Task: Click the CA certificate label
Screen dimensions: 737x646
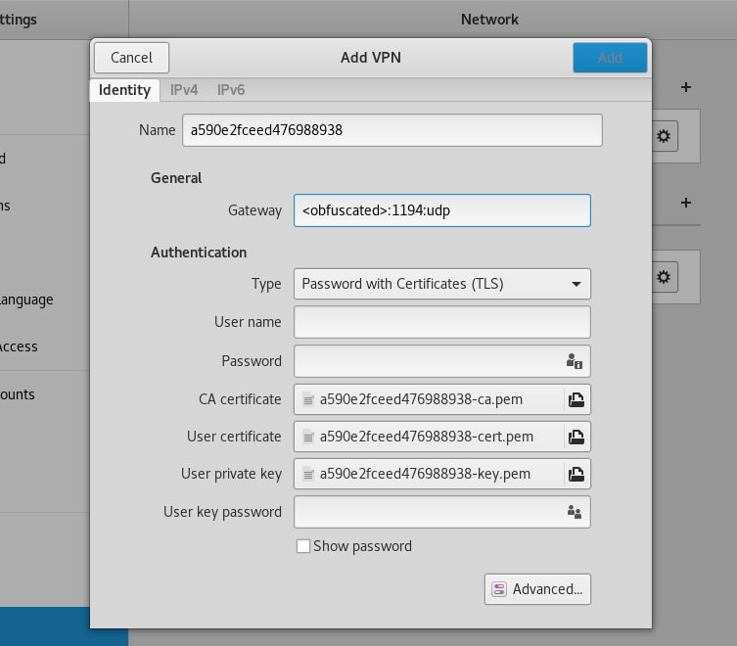Action: tap(240, 399)
